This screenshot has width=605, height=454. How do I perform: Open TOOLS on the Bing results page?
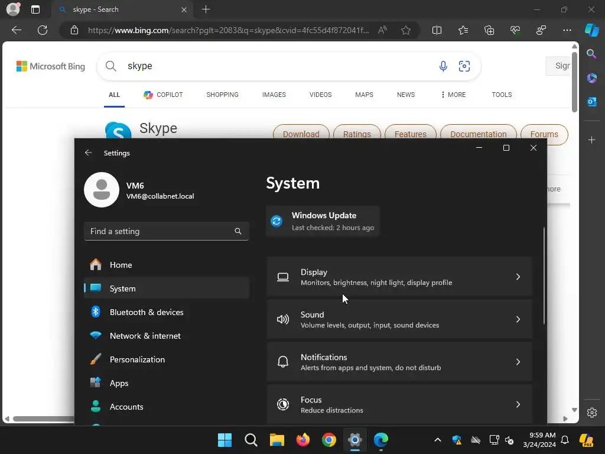pos(502,95)
